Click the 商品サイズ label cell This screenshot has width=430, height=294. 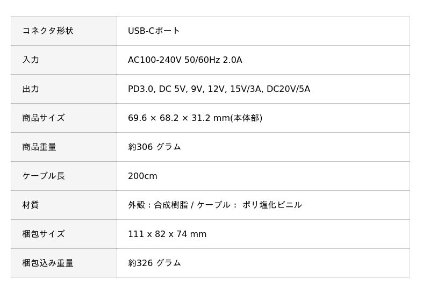pos(44,118)
